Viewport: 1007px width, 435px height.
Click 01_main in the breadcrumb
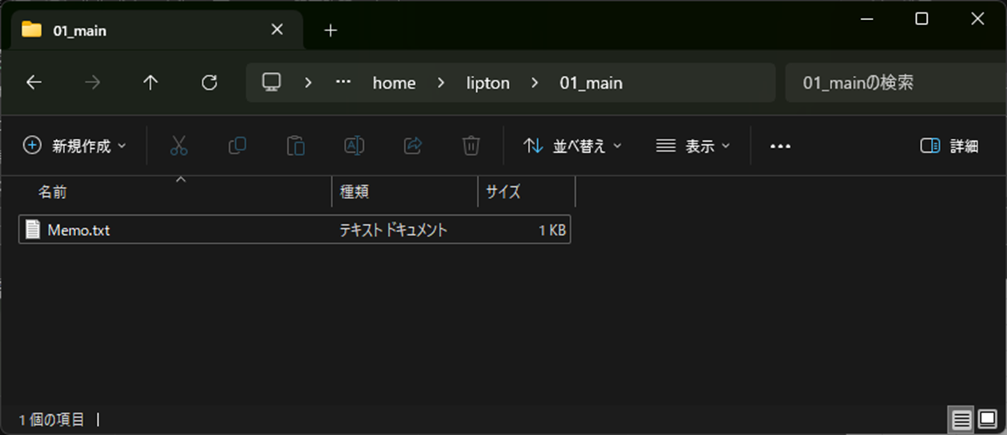point(592,82)
